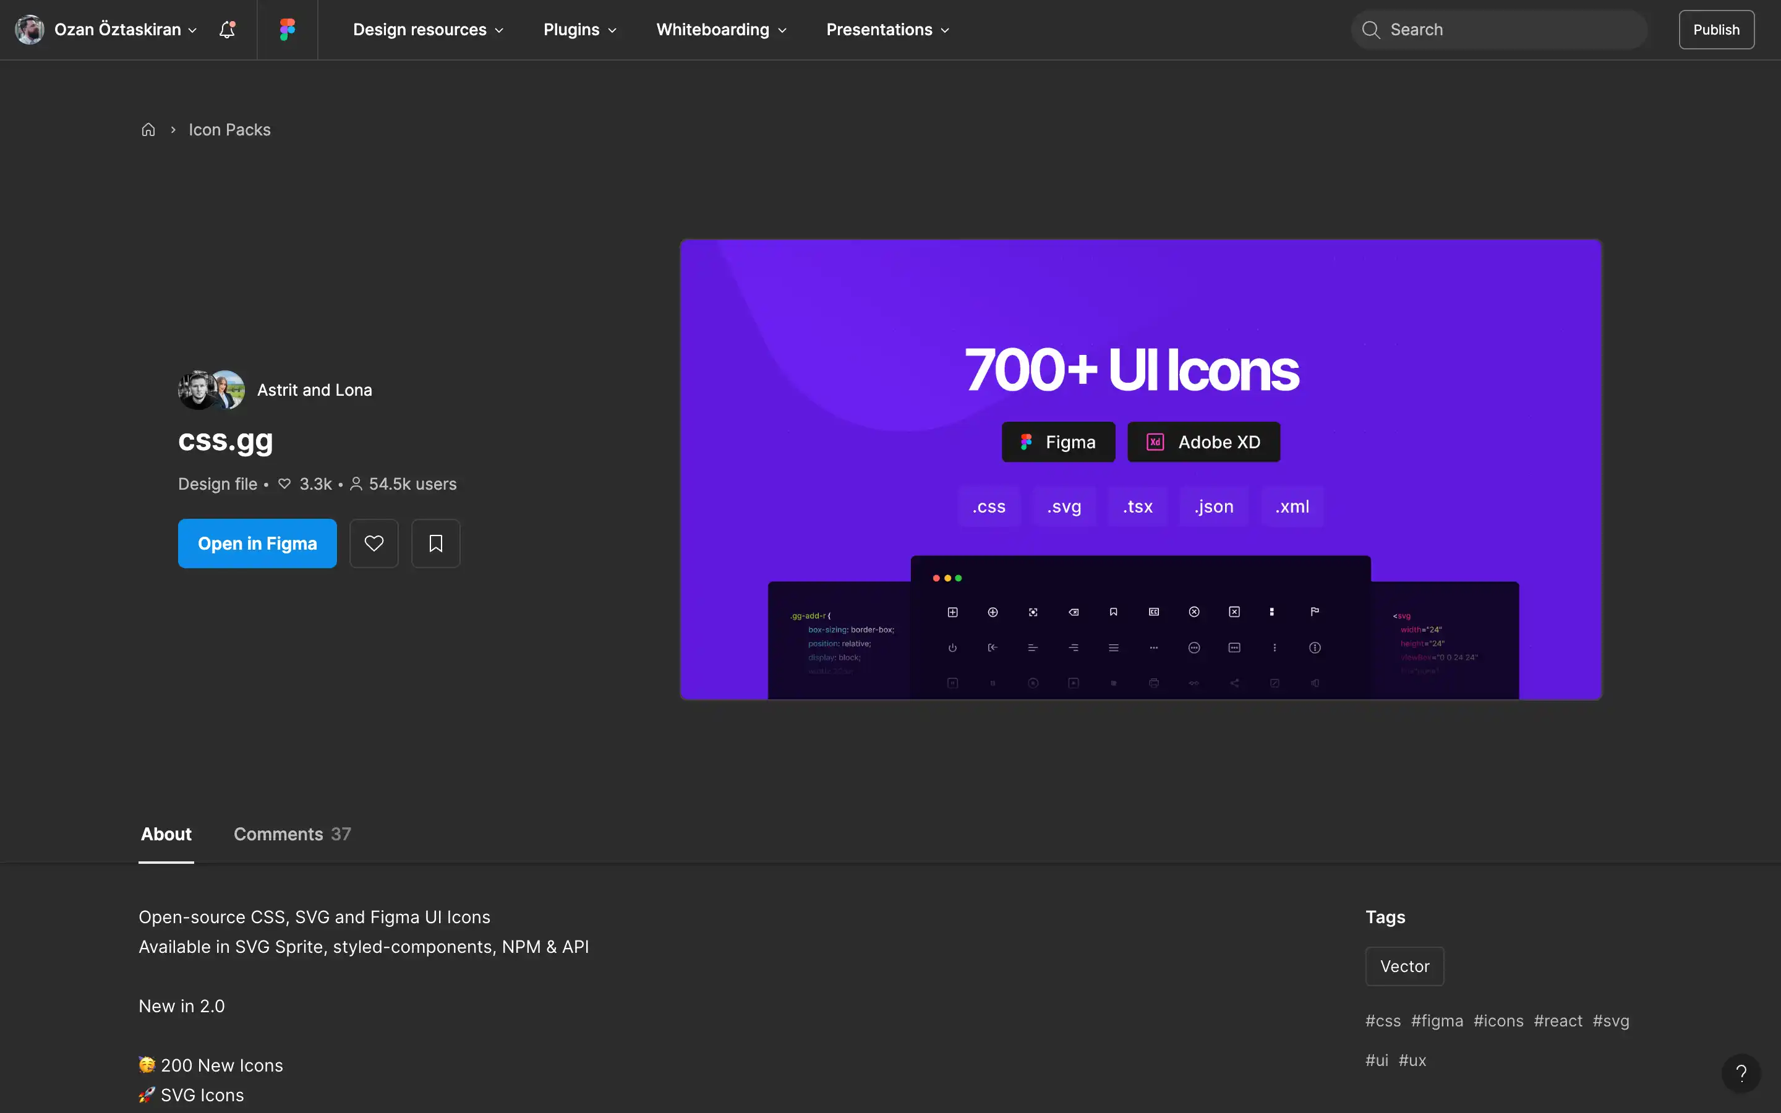Click the #ux hashtag
This screenshot has width=1781, height=1113.
click(x=1412, y=1060)
